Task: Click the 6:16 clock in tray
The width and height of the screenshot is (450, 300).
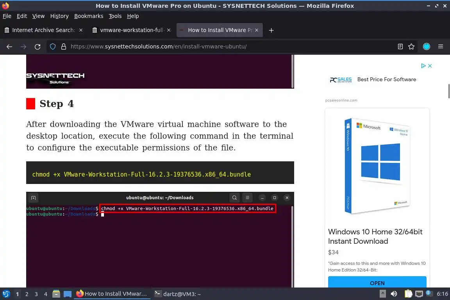Action: [442, 294]
